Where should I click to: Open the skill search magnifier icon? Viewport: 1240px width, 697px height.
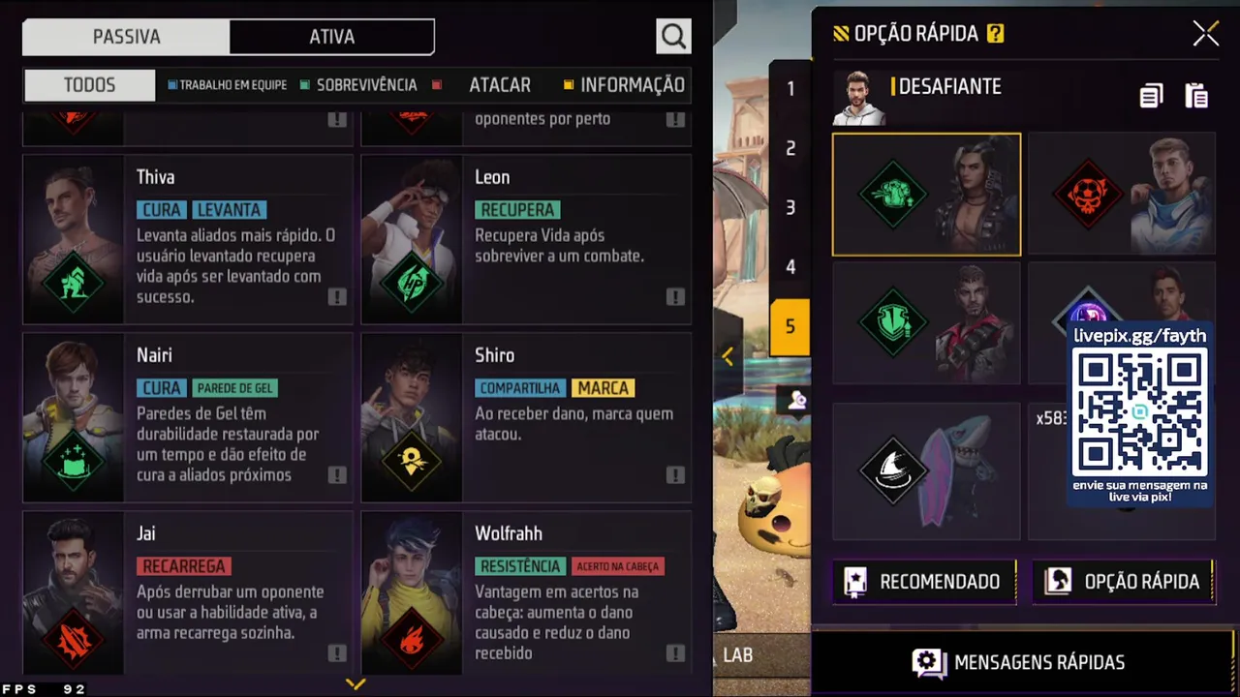tap(673, 37)
